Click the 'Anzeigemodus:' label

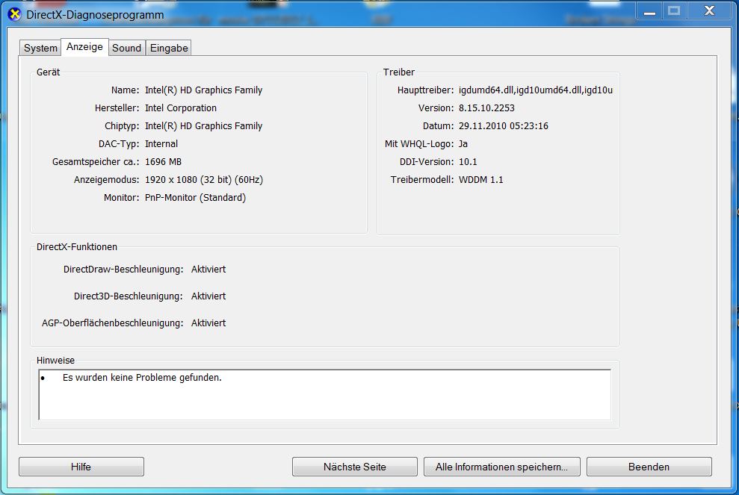pyautogui.click(x=107, y=179)
